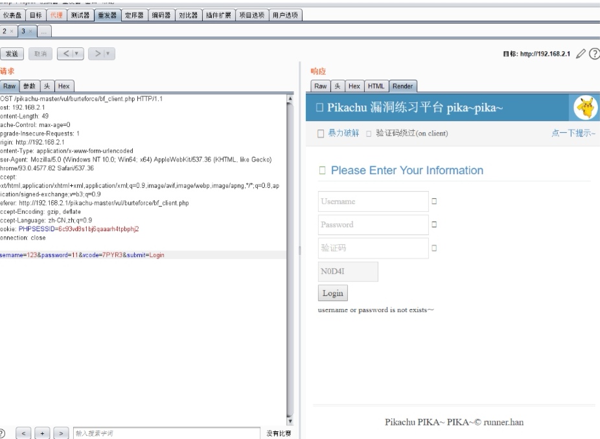
Task: Click the Referer header line
Action: tap(94, 203)
